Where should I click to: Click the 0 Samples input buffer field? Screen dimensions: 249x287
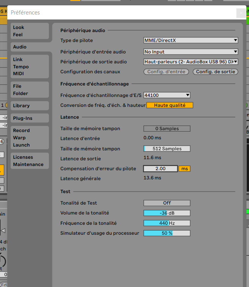click(x=167, y=129)
